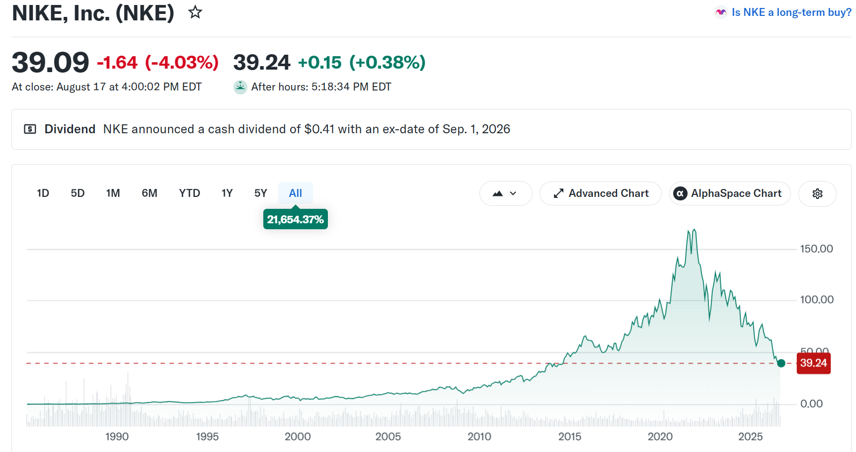Select the 1D time range

coord(43,193)
